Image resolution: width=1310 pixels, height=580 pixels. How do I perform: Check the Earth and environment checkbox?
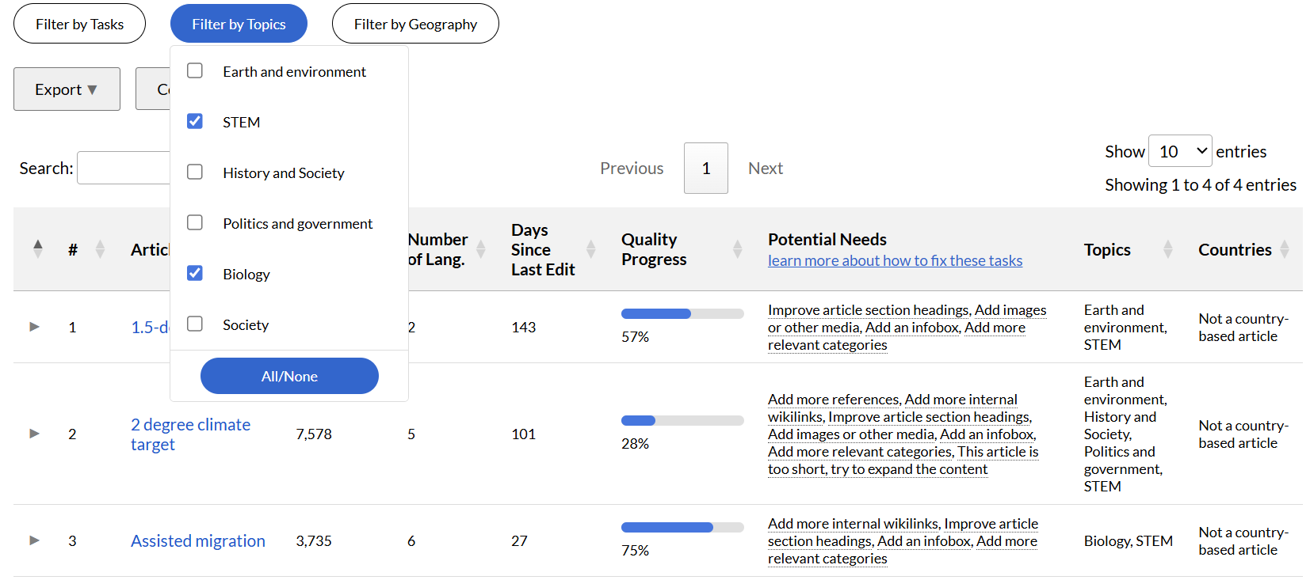pyautogui.click(x=195, y=71)
